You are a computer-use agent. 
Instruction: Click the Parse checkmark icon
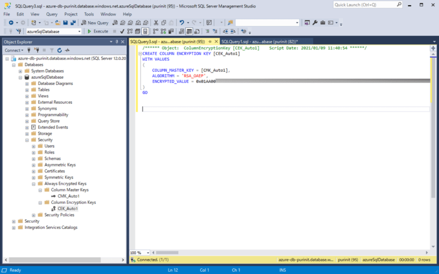[x=122, y=31]
